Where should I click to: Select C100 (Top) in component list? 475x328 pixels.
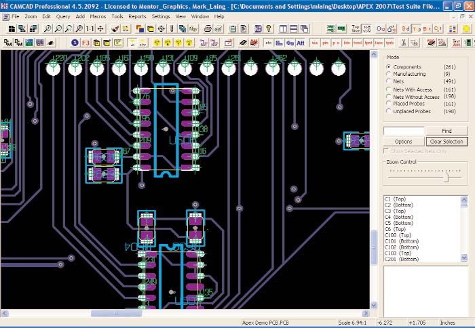(x=399, y=234)
